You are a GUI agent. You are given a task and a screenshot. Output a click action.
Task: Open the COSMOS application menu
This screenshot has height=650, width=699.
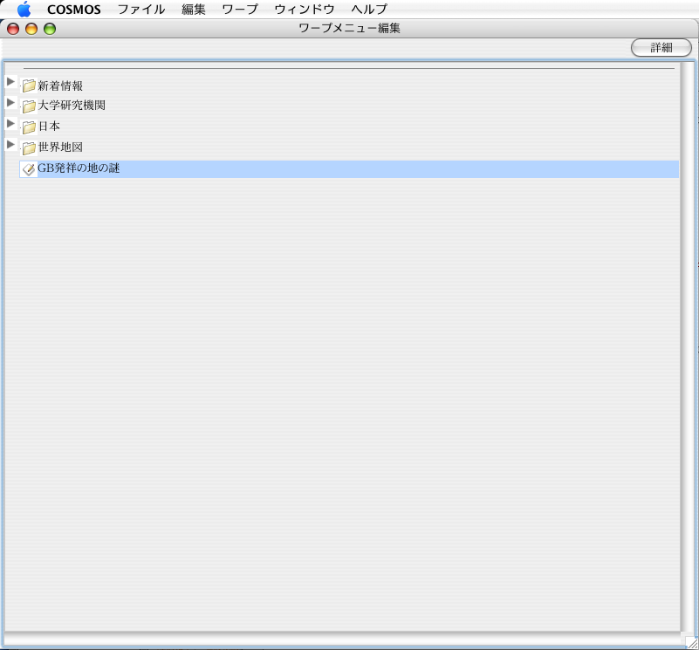pyautogui.click(x=74, y=10)
